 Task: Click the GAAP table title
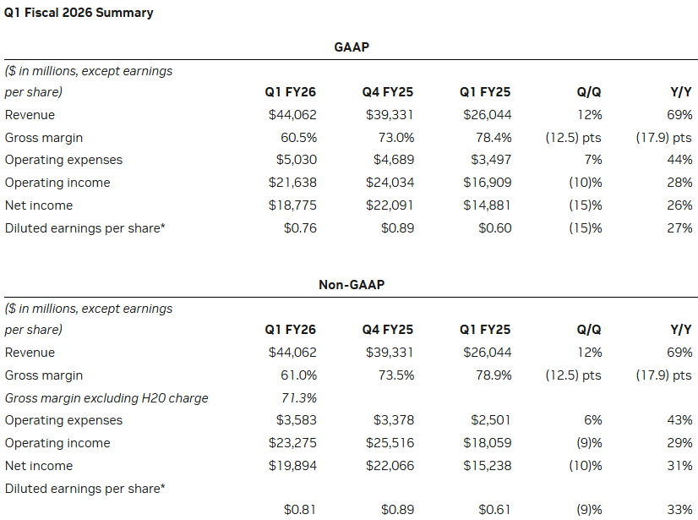[x=352, y=47]
